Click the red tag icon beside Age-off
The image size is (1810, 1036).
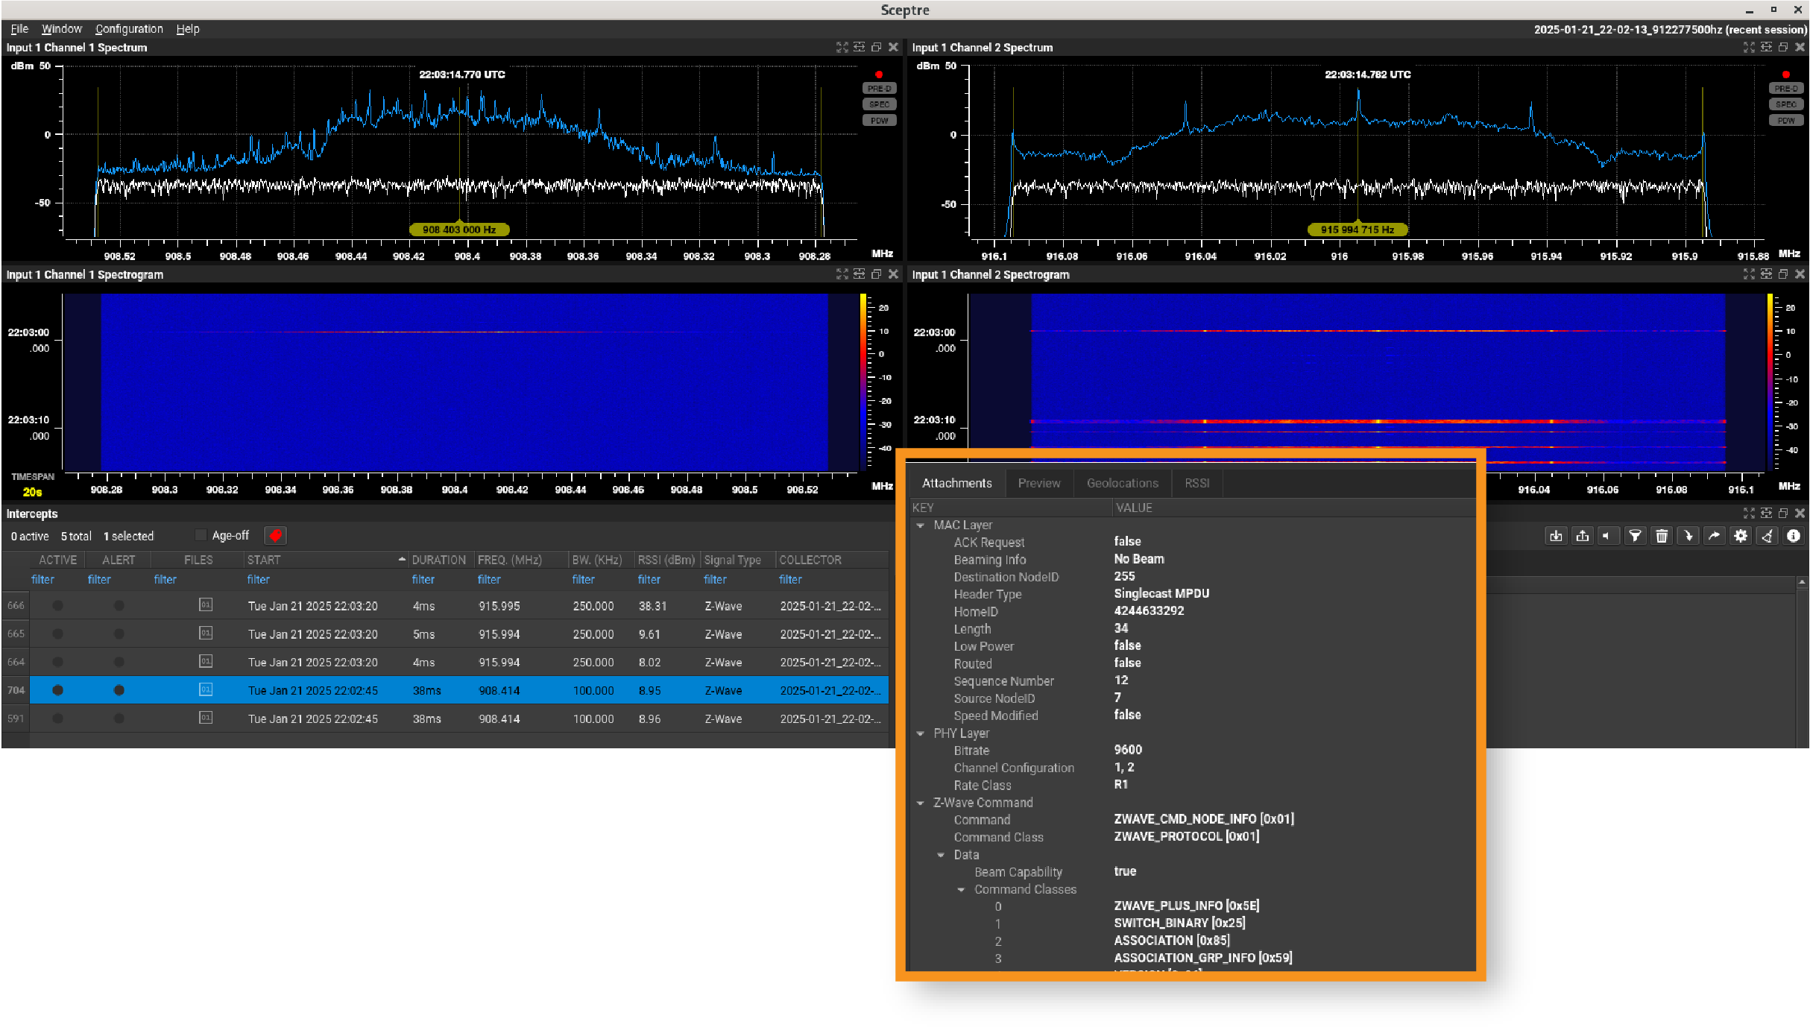[275, 536]
